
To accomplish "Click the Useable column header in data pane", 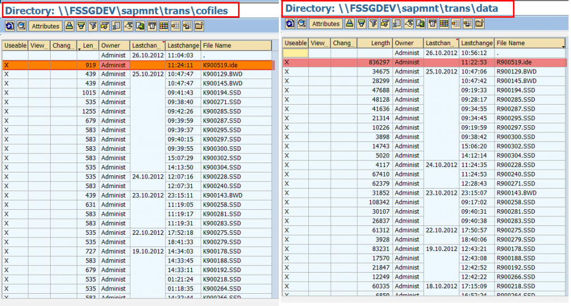I will click(x=296, y=43).
